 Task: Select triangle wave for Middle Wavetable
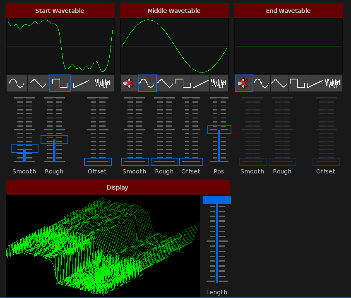[x=165, y=83]
